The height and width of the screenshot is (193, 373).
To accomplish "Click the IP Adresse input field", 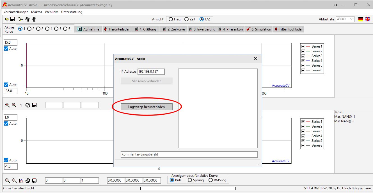I will coord(151,72).
